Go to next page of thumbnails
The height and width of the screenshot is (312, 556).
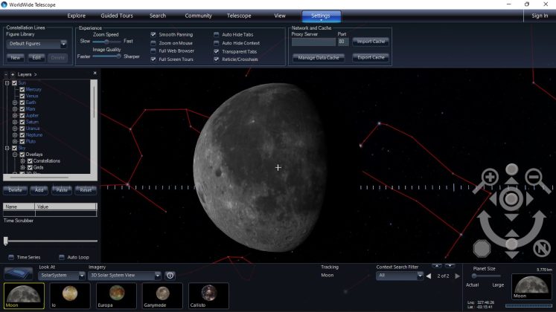[x=458, y=276]
